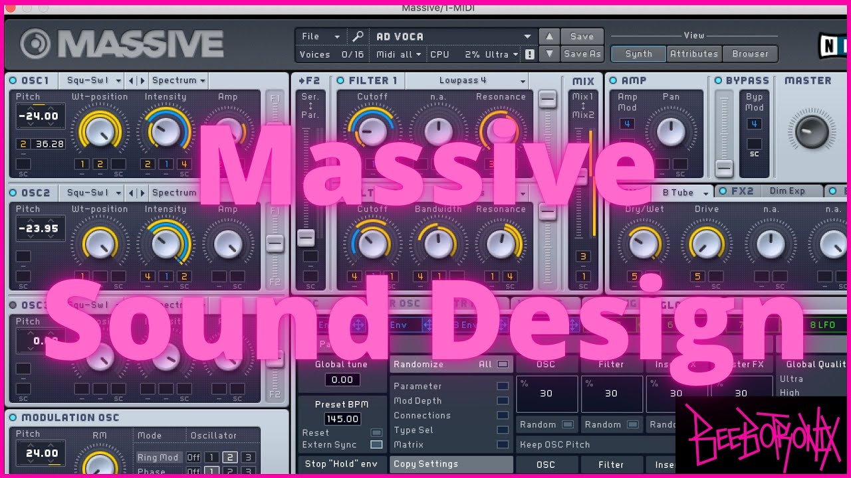
Task: Click the OSC2 Amp knob
Action: click(227, 244)
